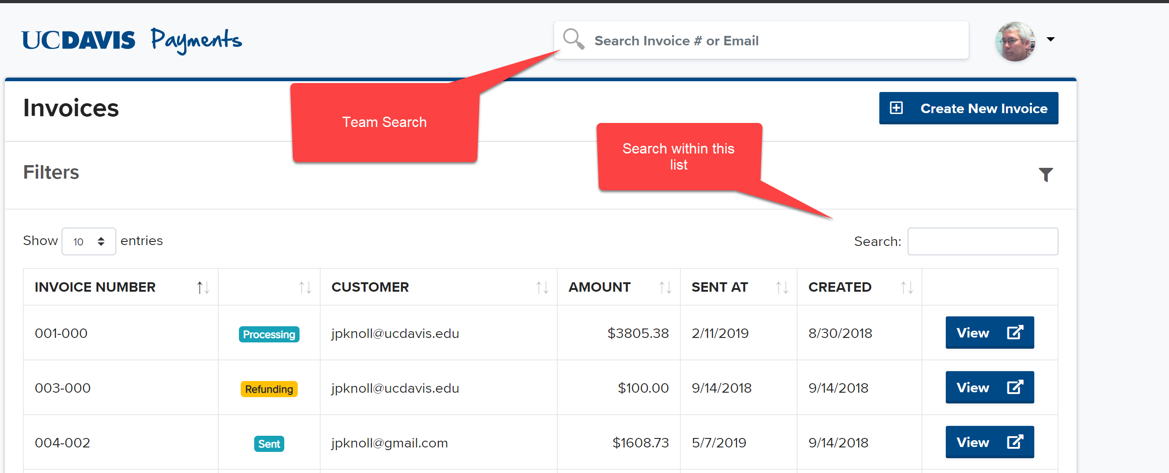Open the filter funnel icon
This screenshot has height=473, width=1169.
coord(1045,174)
